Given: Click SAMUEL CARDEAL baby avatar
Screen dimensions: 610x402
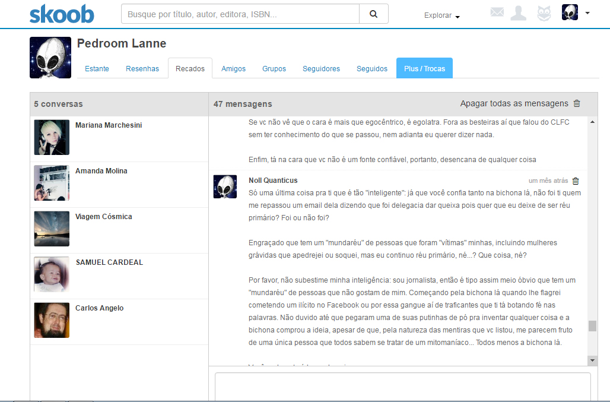Looking at the screenshot, I should click(52, 274).
